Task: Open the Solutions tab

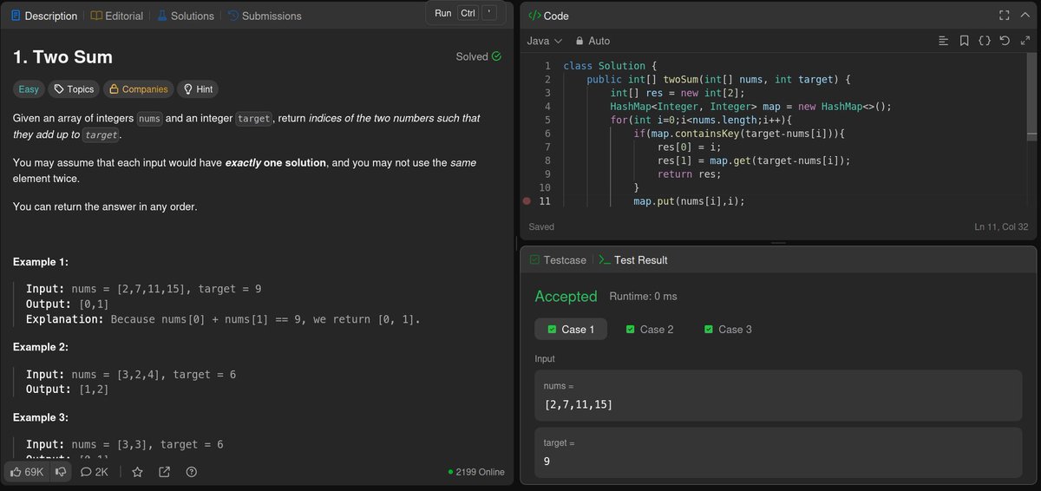Action: pyautogui.click(x=186, y=16)
